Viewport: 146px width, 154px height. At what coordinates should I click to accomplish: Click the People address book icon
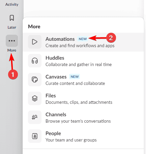coord(35,136)
